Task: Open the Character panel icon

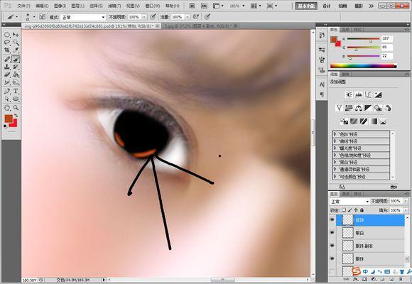Action: point(322,84)
